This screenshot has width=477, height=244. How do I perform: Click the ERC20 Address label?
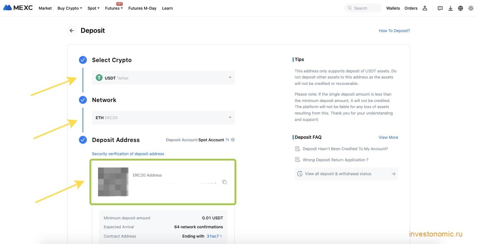coord(147,175)
